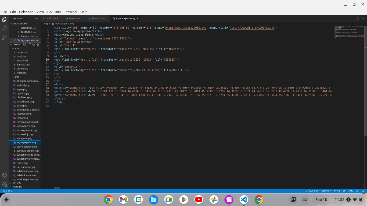Image resolution: width=367 pixels, height=206 pixels.
Task: Click the feedback icon in status bar
Action: (x=357, y=191)
